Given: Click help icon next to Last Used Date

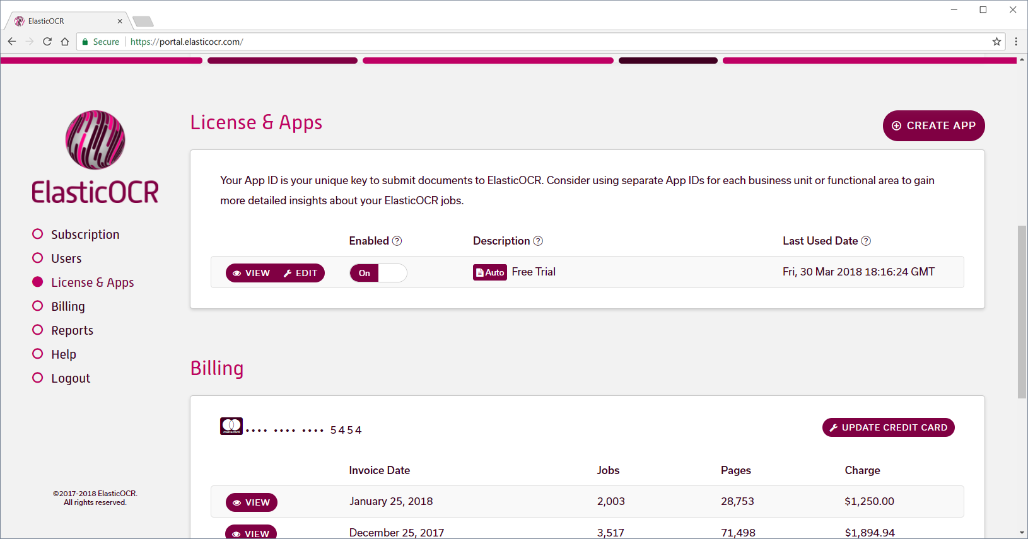Looking at the screenshot, I should tap(866, 241).
